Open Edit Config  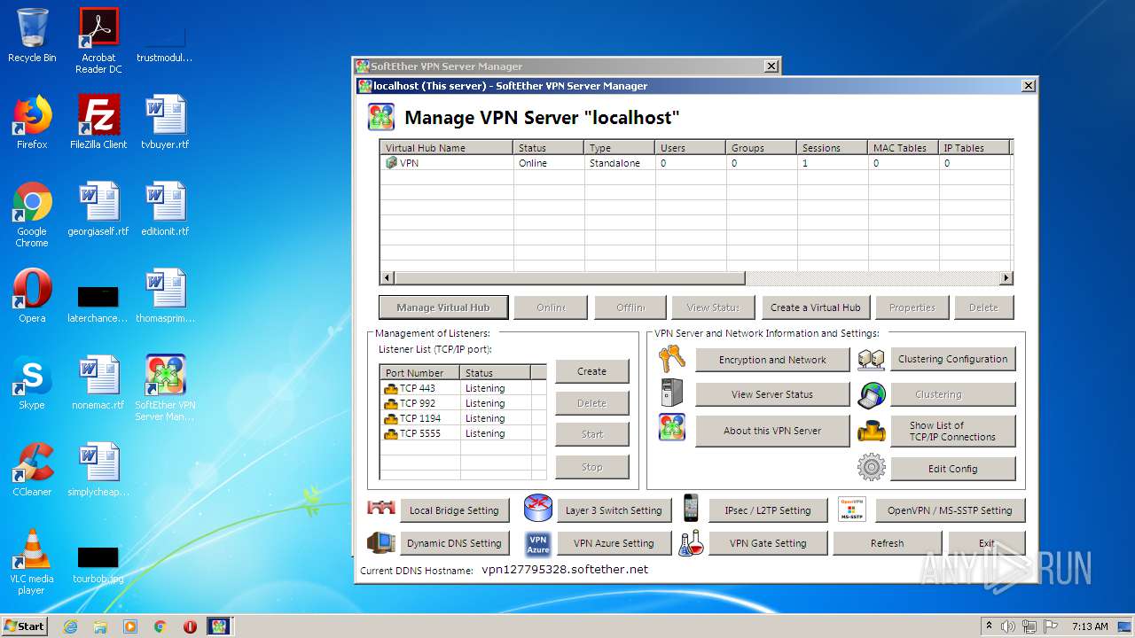953,469
